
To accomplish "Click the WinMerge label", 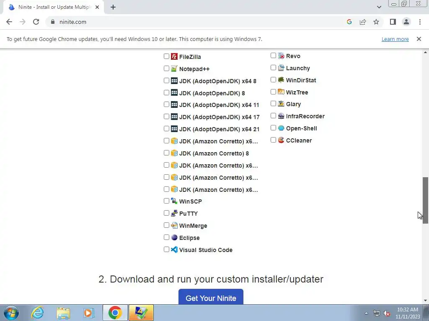I will click(193, 226).
